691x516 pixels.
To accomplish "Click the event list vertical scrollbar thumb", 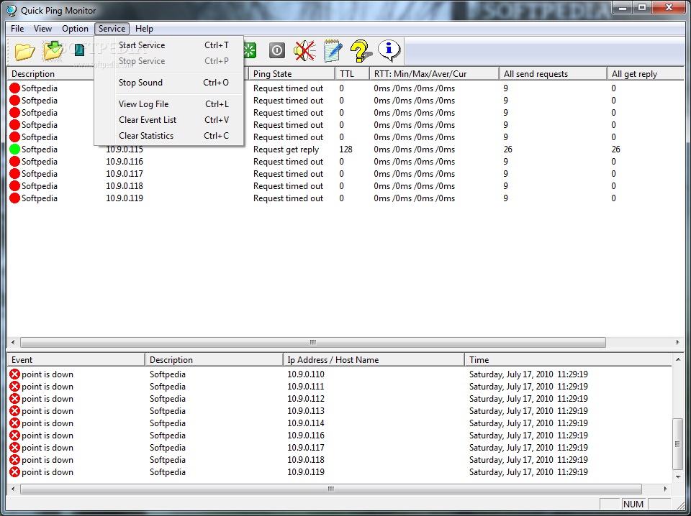I will [678, 444].
